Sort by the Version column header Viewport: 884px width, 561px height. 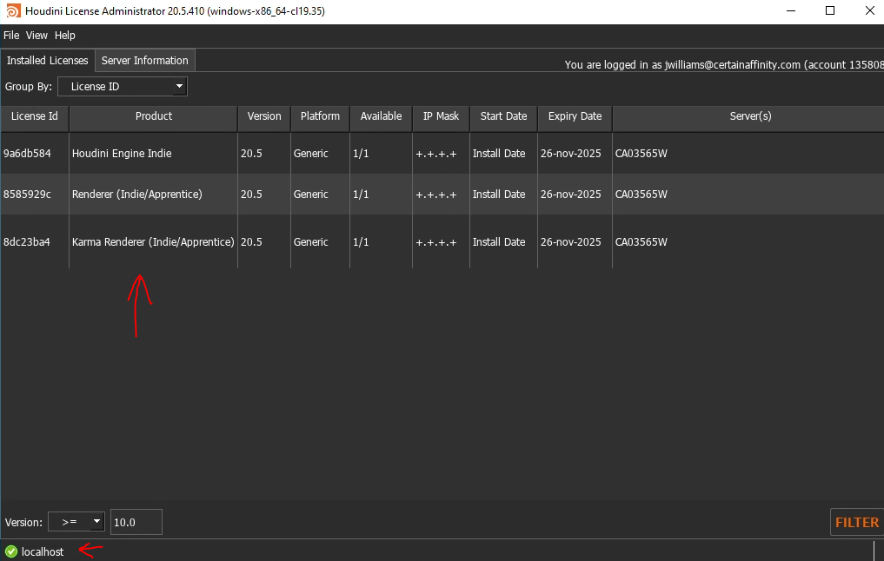(264, 116)
